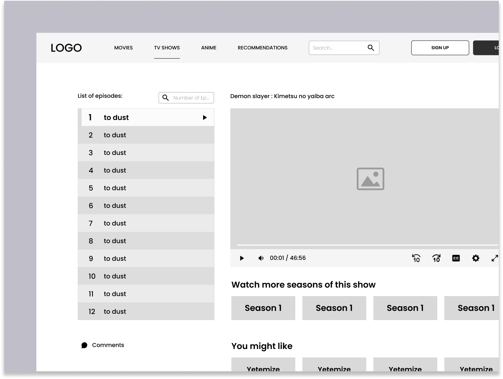
Task: Switch to the MOVIES tab
Action: 123,48
